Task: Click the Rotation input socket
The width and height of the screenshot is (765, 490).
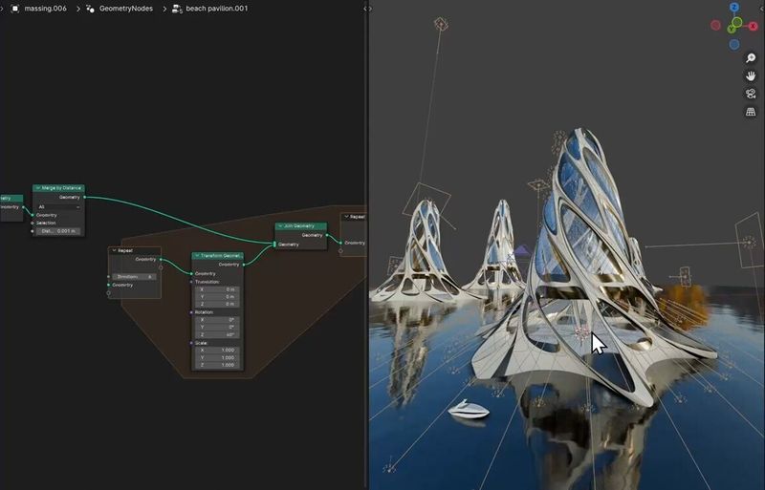Action: point(191,312)
